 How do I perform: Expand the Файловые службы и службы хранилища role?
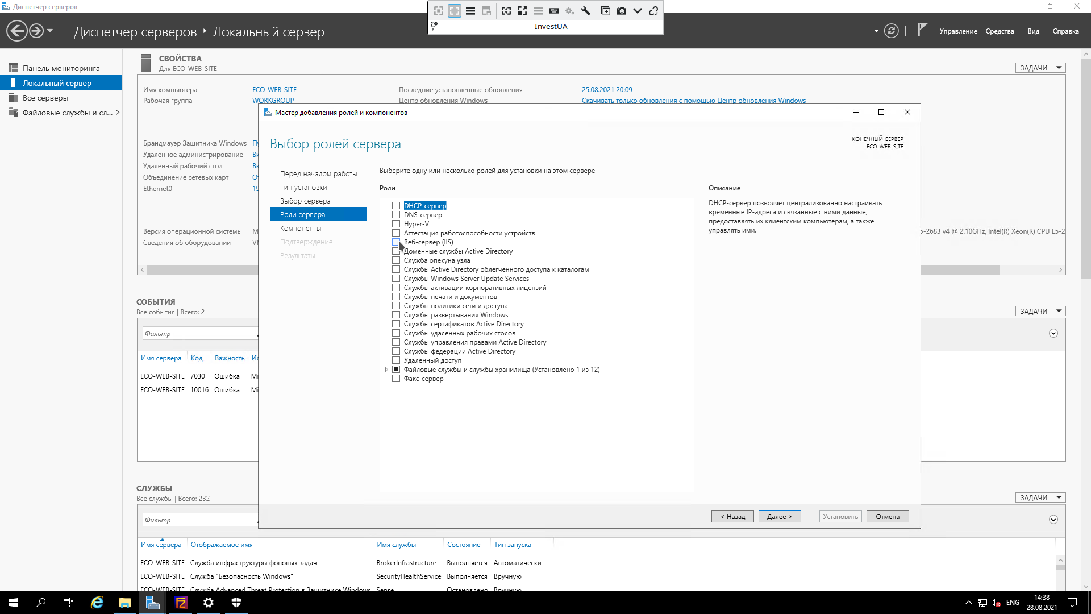pyautogui.click(x=386, y=370)
